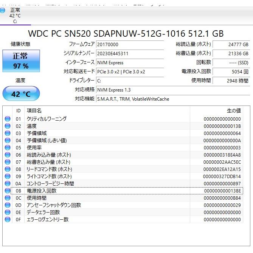Image resolution: width=253 pixels, height=253 pixels.
Task: Click the ID cell 0C
Action: pos(19,198)
